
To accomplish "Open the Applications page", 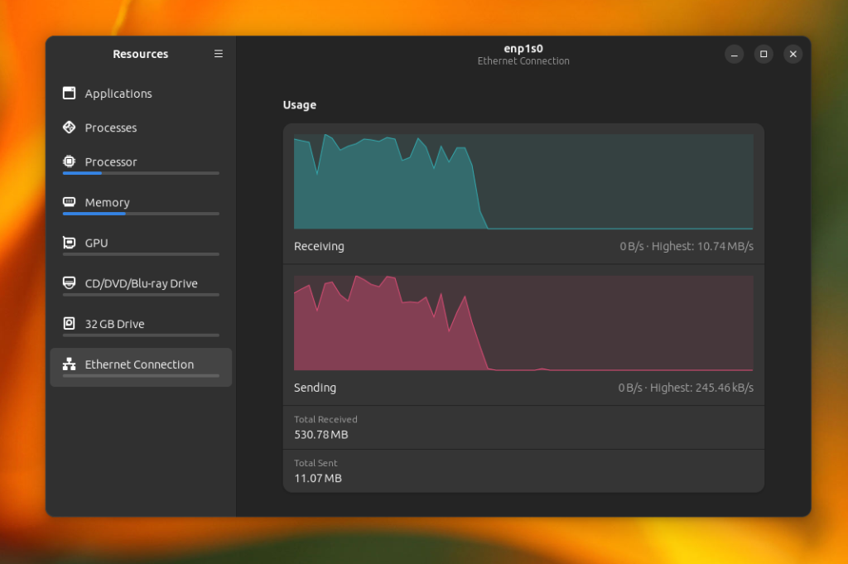I will point(141,94).
